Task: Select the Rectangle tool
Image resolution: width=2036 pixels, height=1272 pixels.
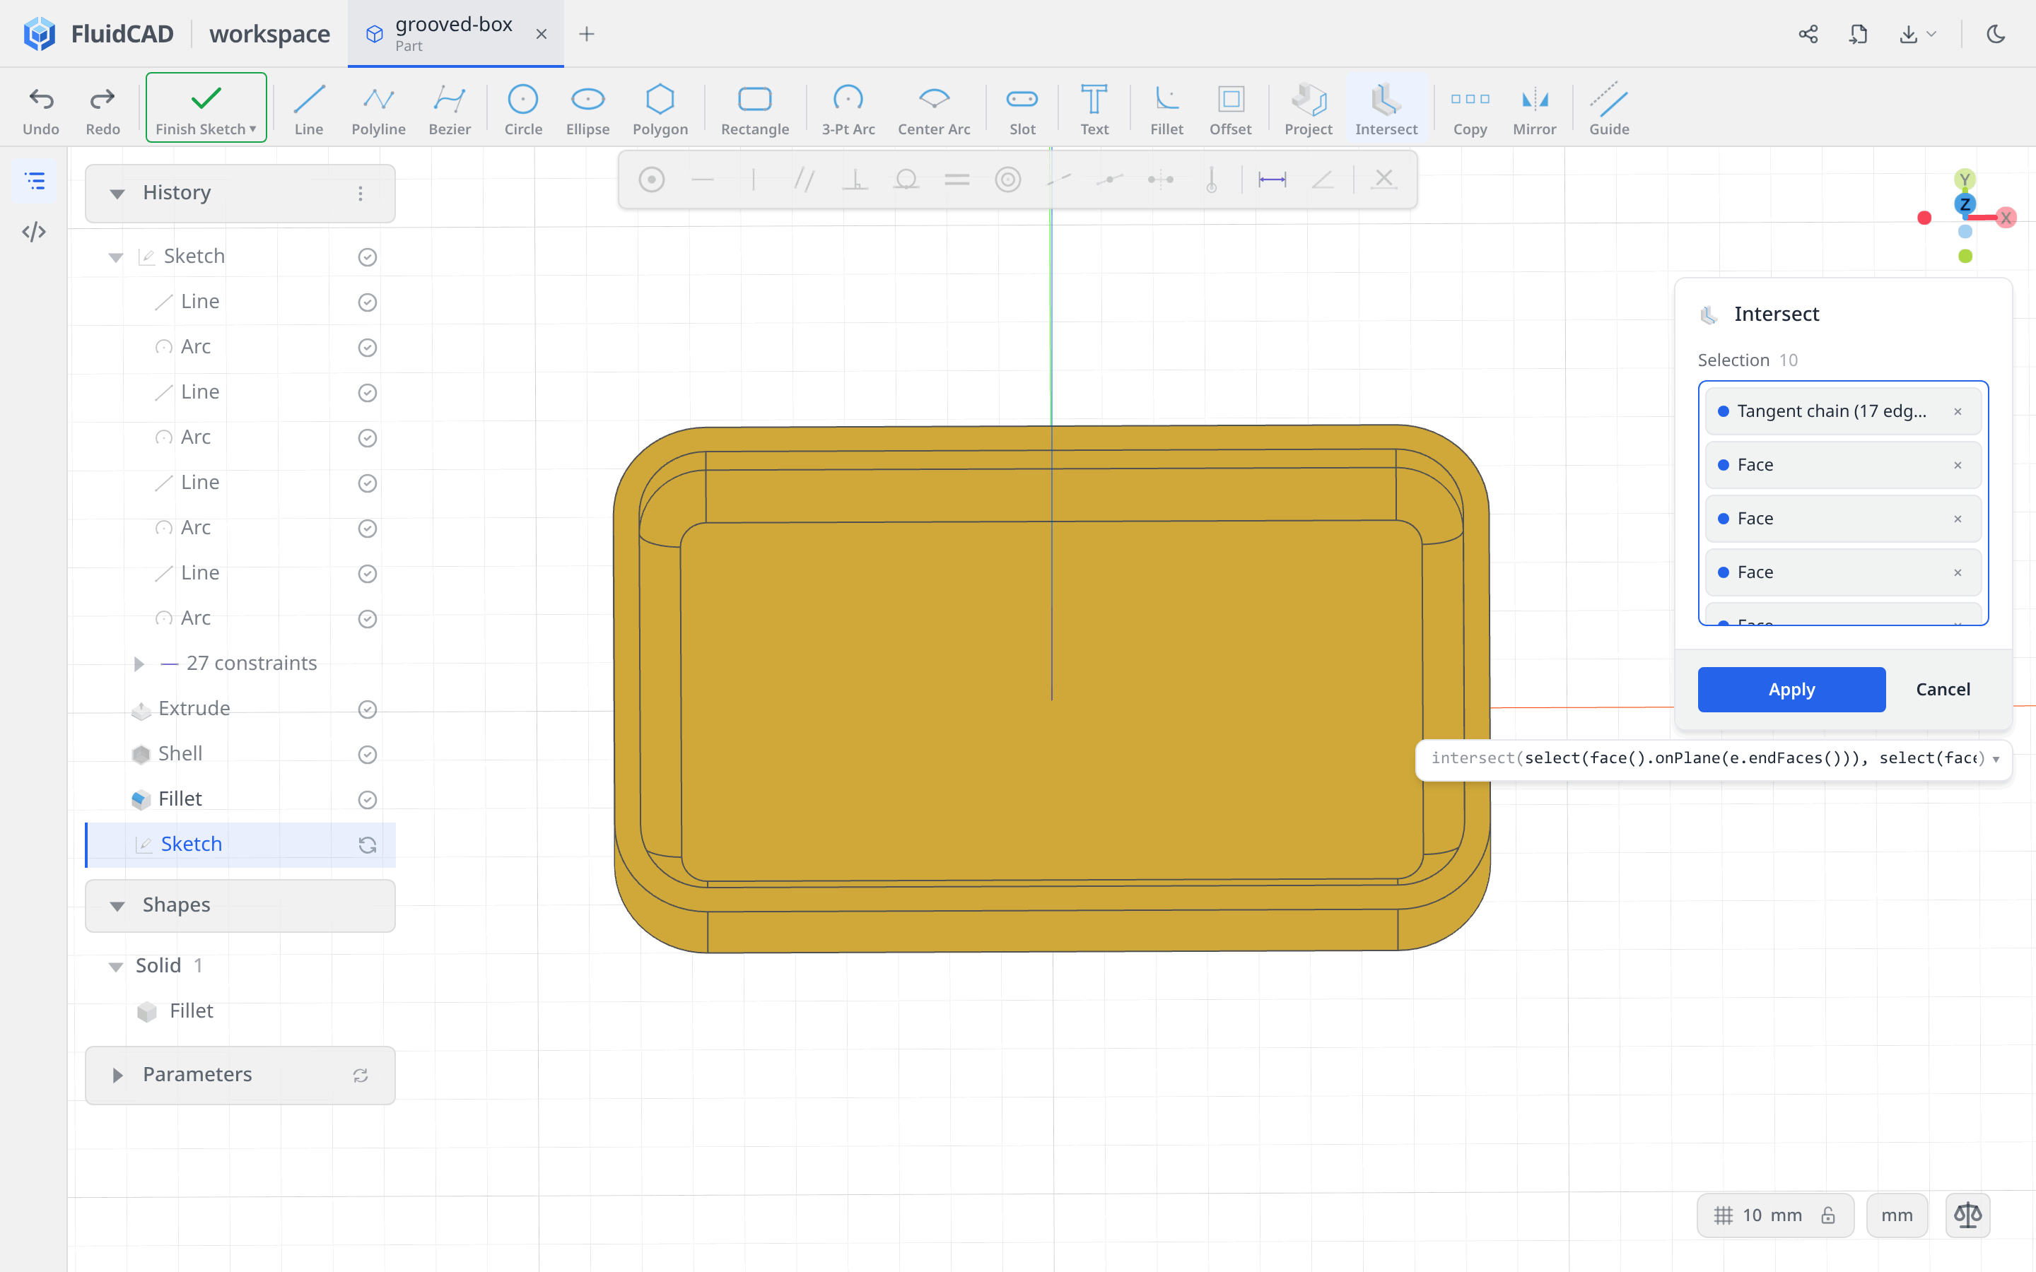Action: tap(755, 109)
